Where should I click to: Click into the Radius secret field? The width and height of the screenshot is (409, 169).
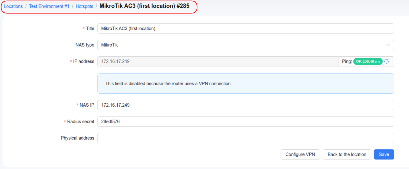tap(245, 122)
